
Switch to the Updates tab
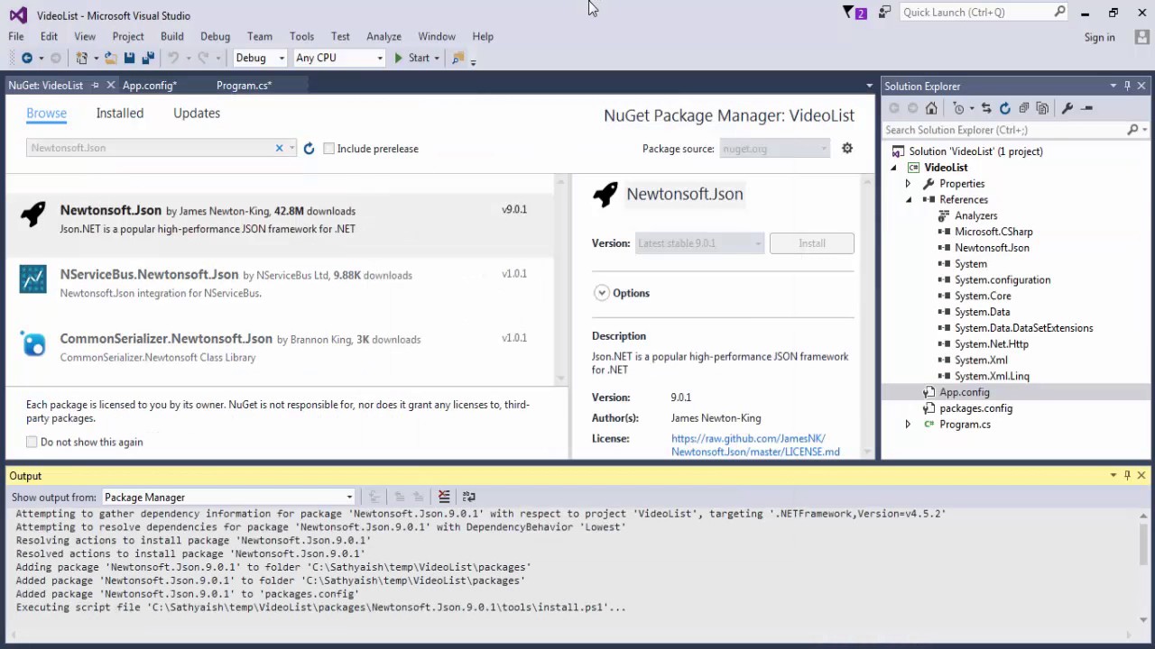pos(197,113)
